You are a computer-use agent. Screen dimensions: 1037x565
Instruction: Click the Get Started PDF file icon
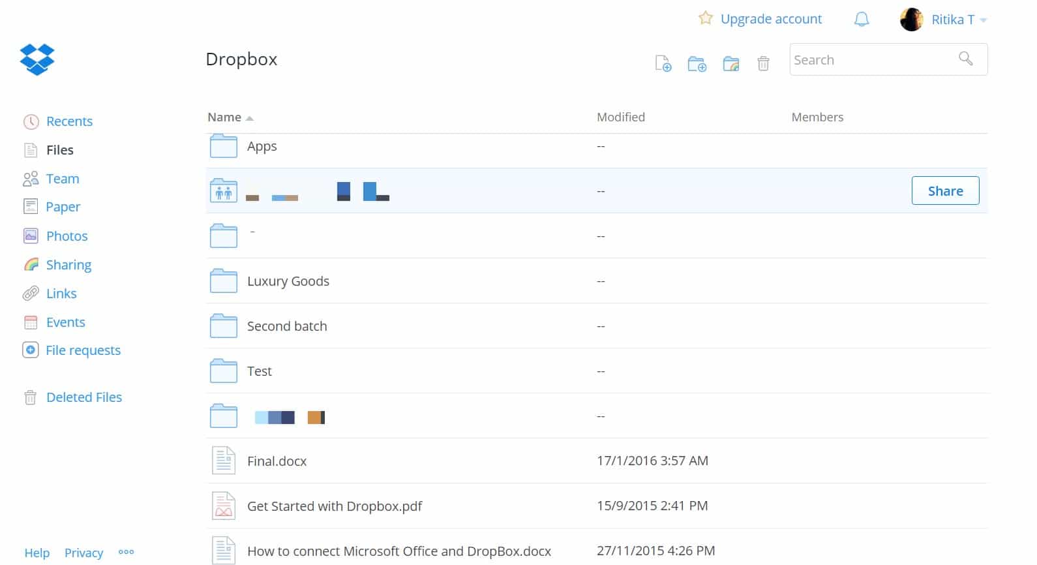pyautogui.click(x=223, y=506)
